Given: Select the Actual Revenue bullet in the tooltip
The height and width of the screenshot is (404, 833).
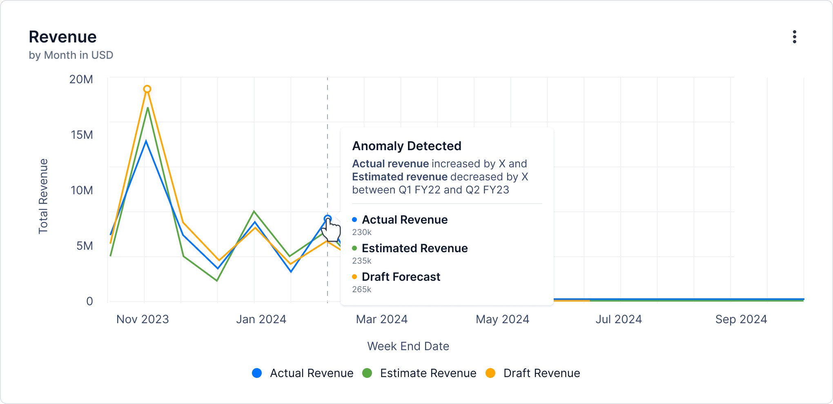Looking at the screenshot, I should coord(354,220).
